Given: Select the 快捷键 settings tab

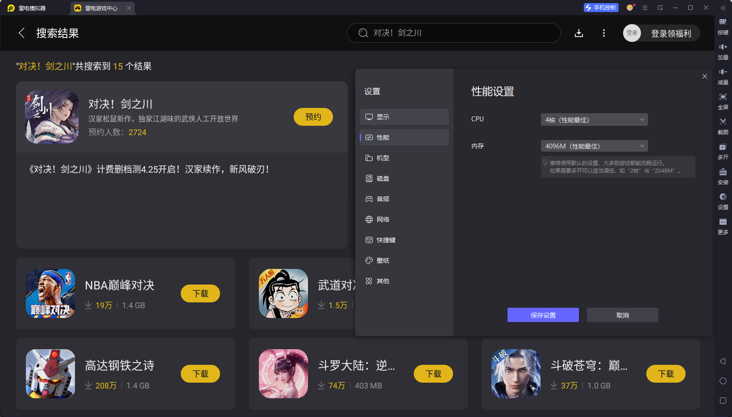Looking at the screenshot, I should click(404, 240).
